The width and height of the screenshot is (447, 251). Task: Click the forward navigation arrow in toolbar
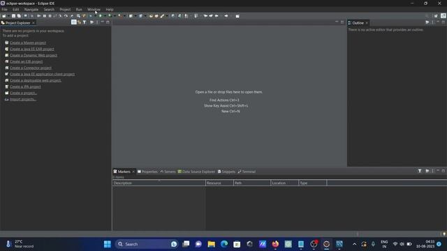pos(226,16)
